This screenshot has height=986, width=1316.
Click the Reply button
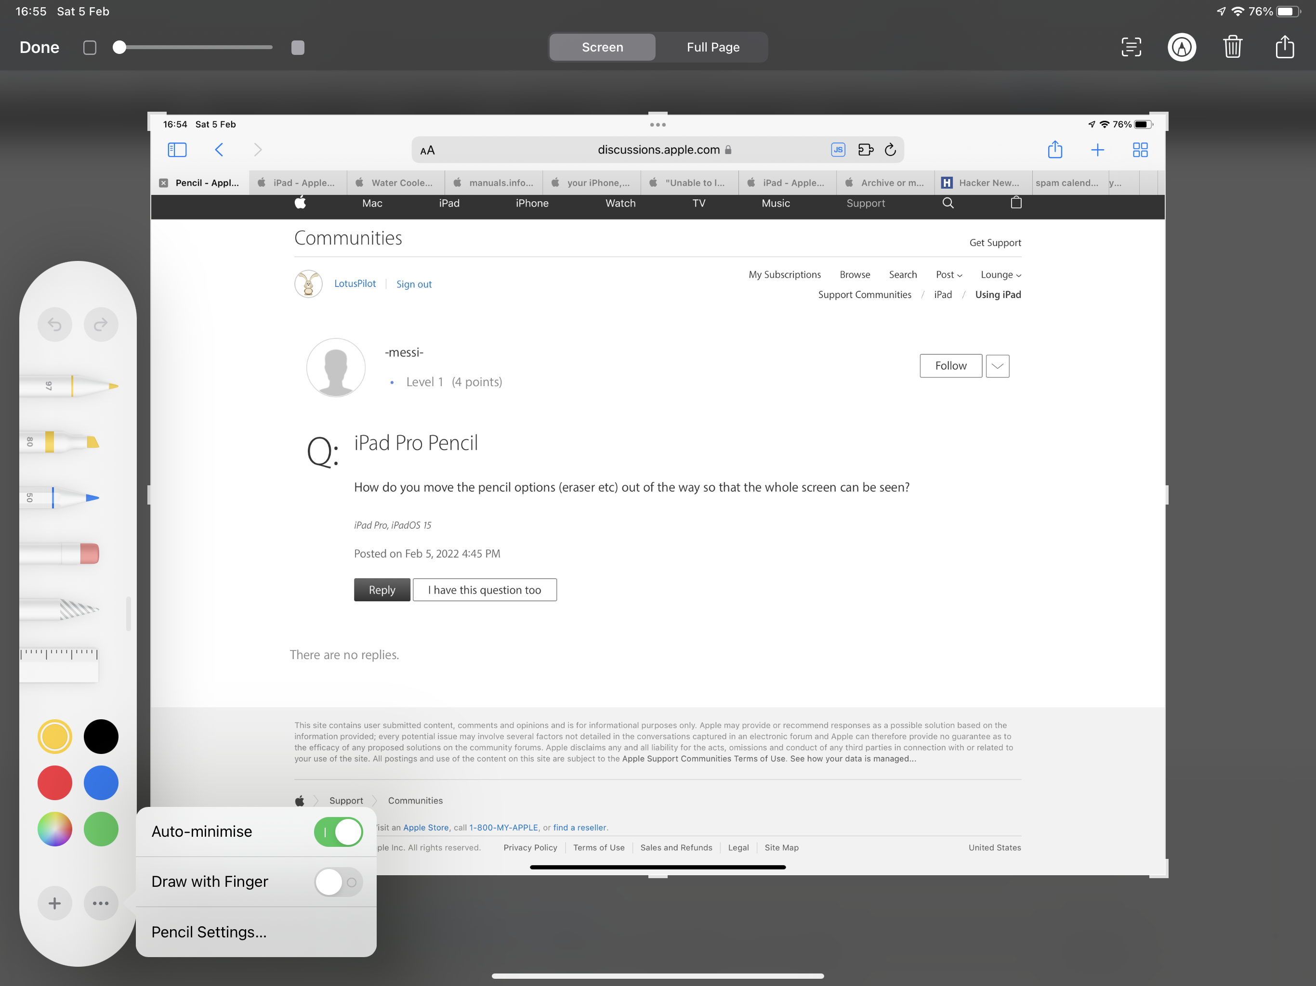382,590
